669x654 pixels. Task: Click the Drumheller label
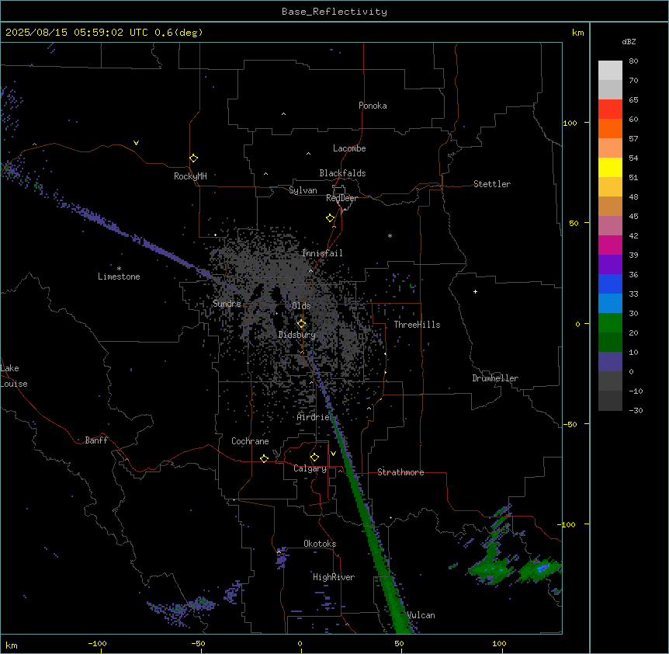[x=495, y=378]
